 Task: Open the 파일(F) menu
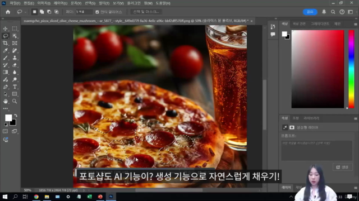pyautogui.click(x=15, y=3)
